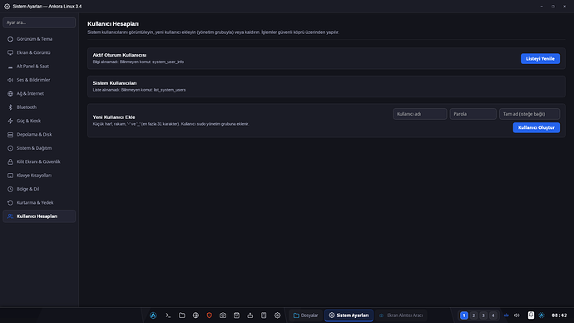
Task: Focus the Tam ad (isteğe bağlı) field
Action: pyautogui.click(x=529, y=114)
